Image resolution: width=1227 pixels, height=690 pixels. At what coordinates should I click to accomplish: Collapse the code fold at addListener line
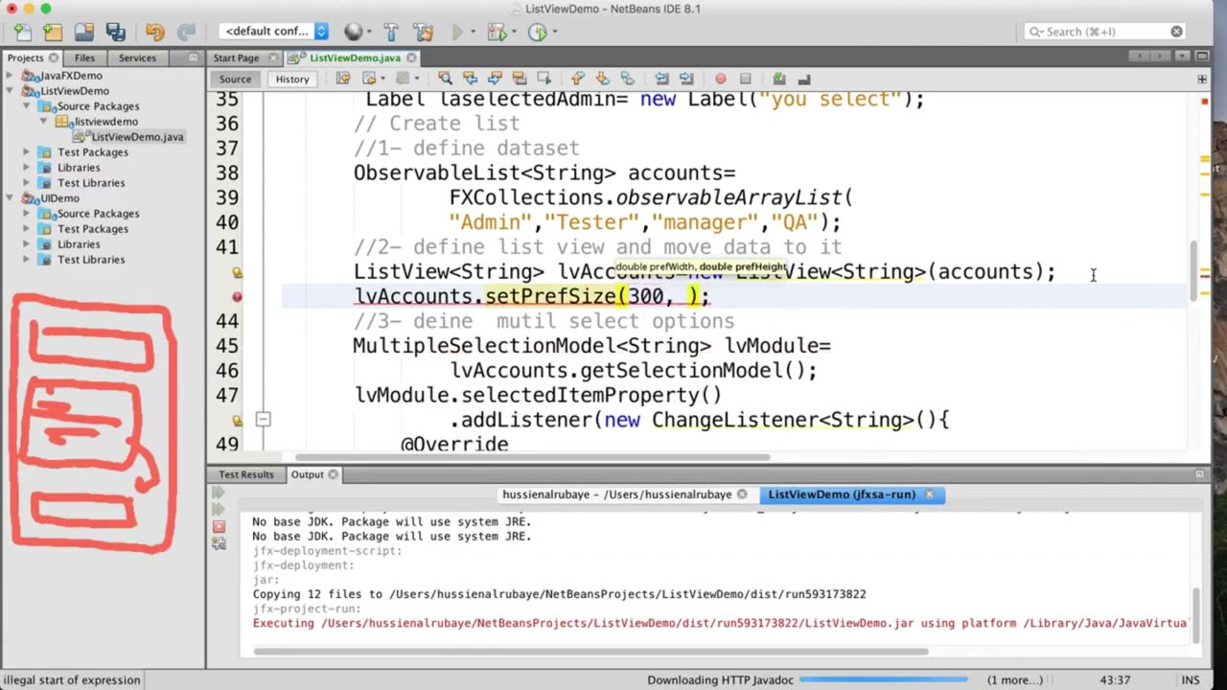263,420
